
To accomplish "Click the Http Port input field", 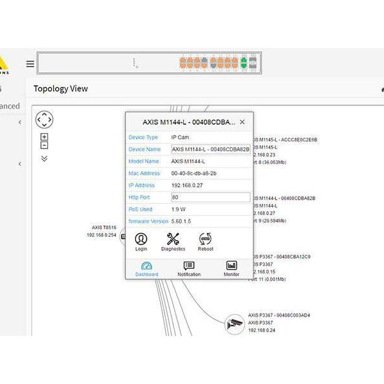I will [210, 198].
